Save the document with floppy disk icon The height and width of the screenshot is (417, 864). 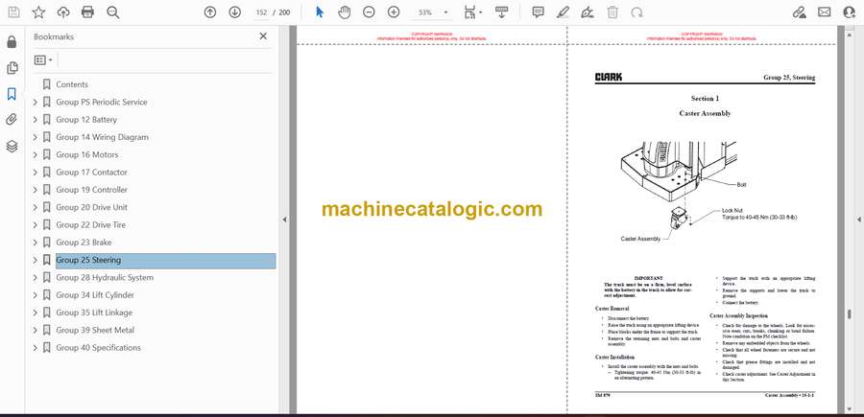click(13, 12)
